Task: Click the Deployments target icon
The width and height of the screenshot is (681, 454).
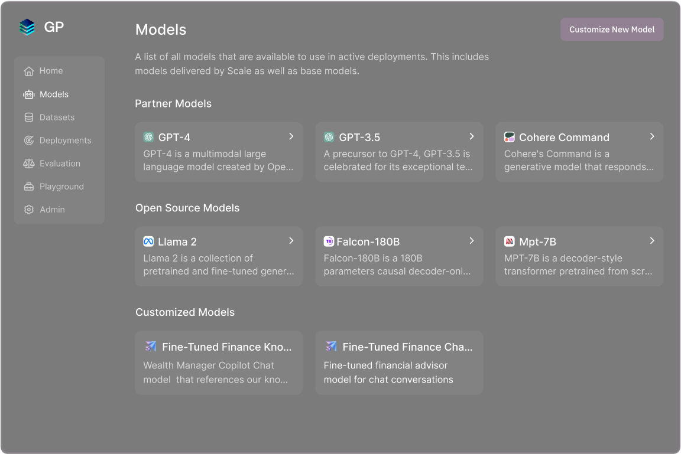Action: pyautogui.click(x=28, y=141)
